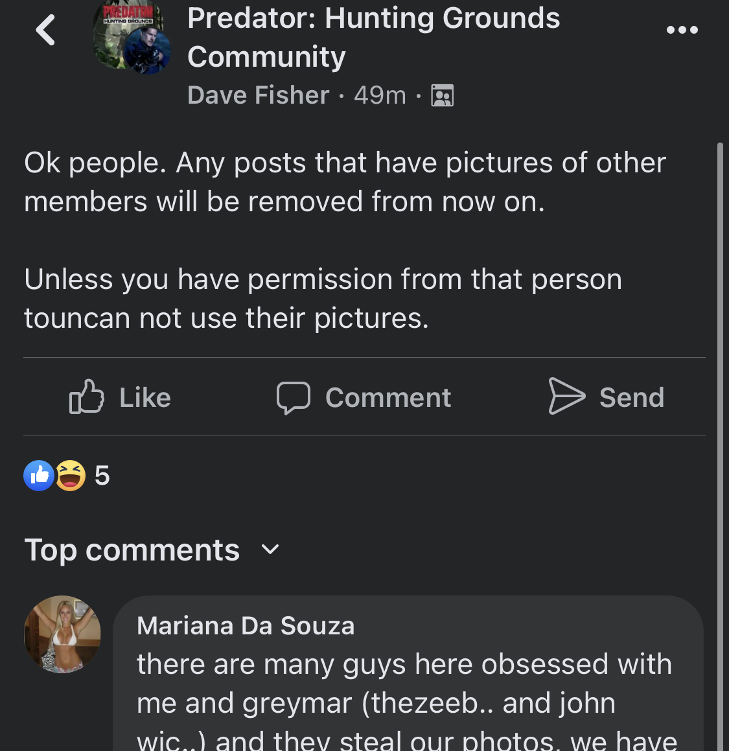Expand the Top comments sort dropdown
The height and width of the screenshot is (751, 729).
coord(152,550)
